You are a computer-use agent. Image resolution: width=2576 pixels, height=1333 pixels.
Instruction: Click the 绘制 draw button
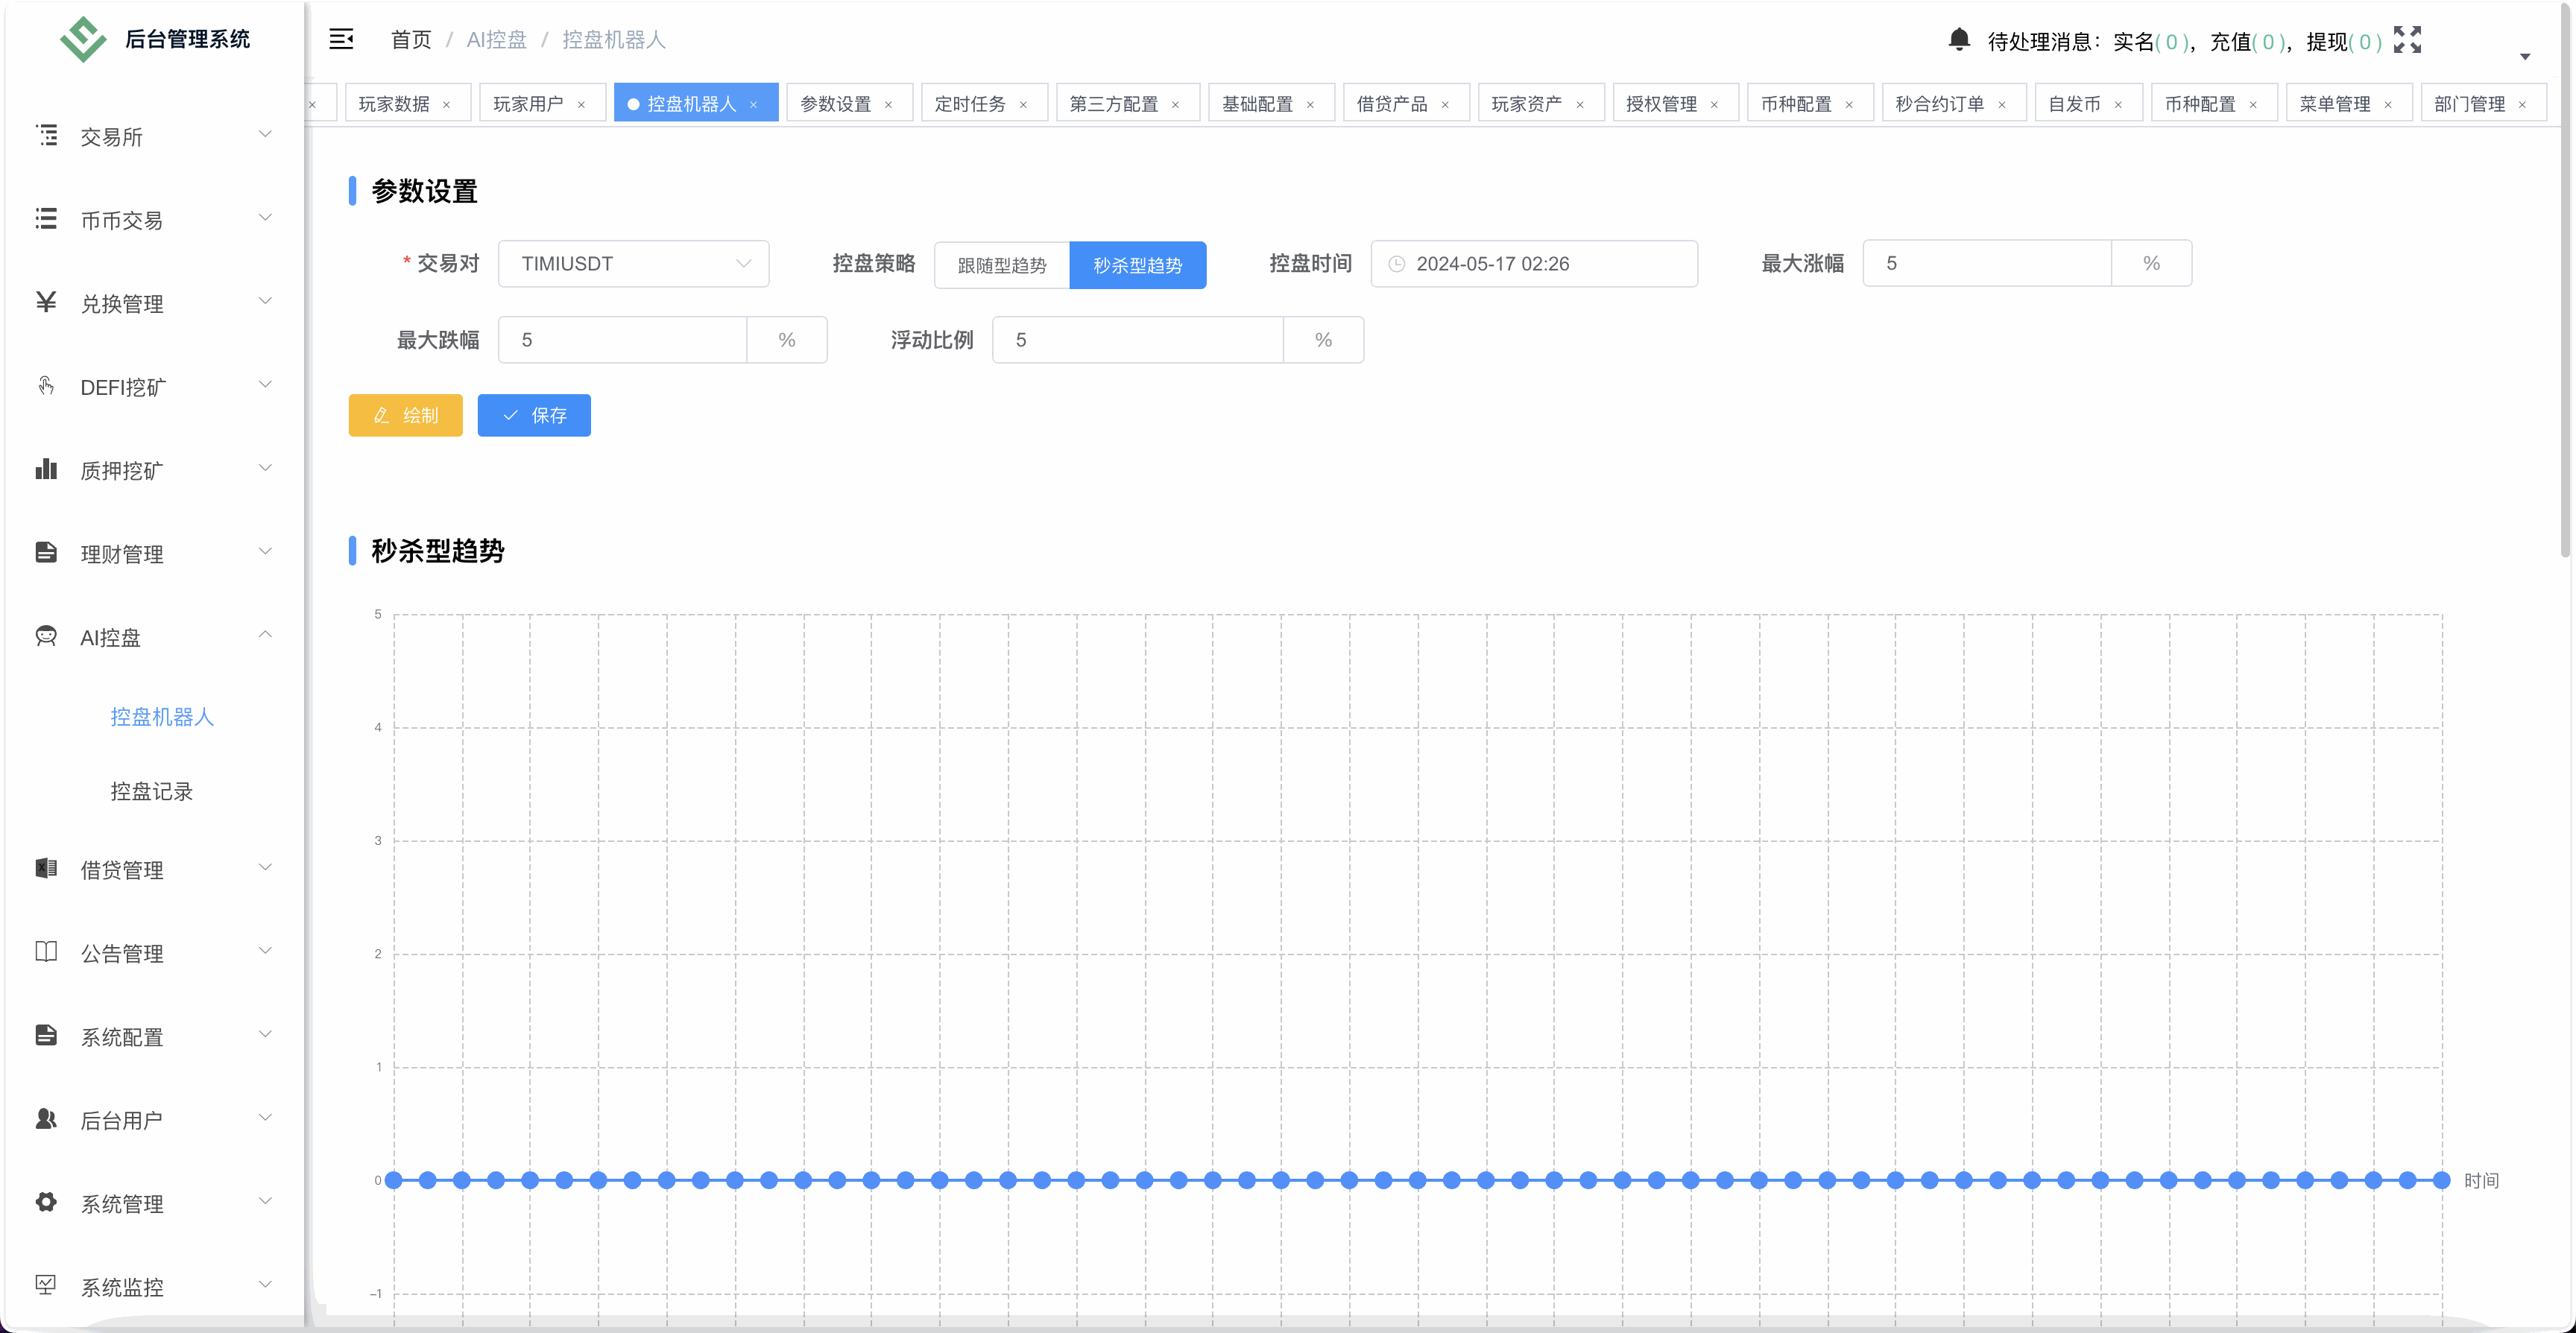pos(405,415)
